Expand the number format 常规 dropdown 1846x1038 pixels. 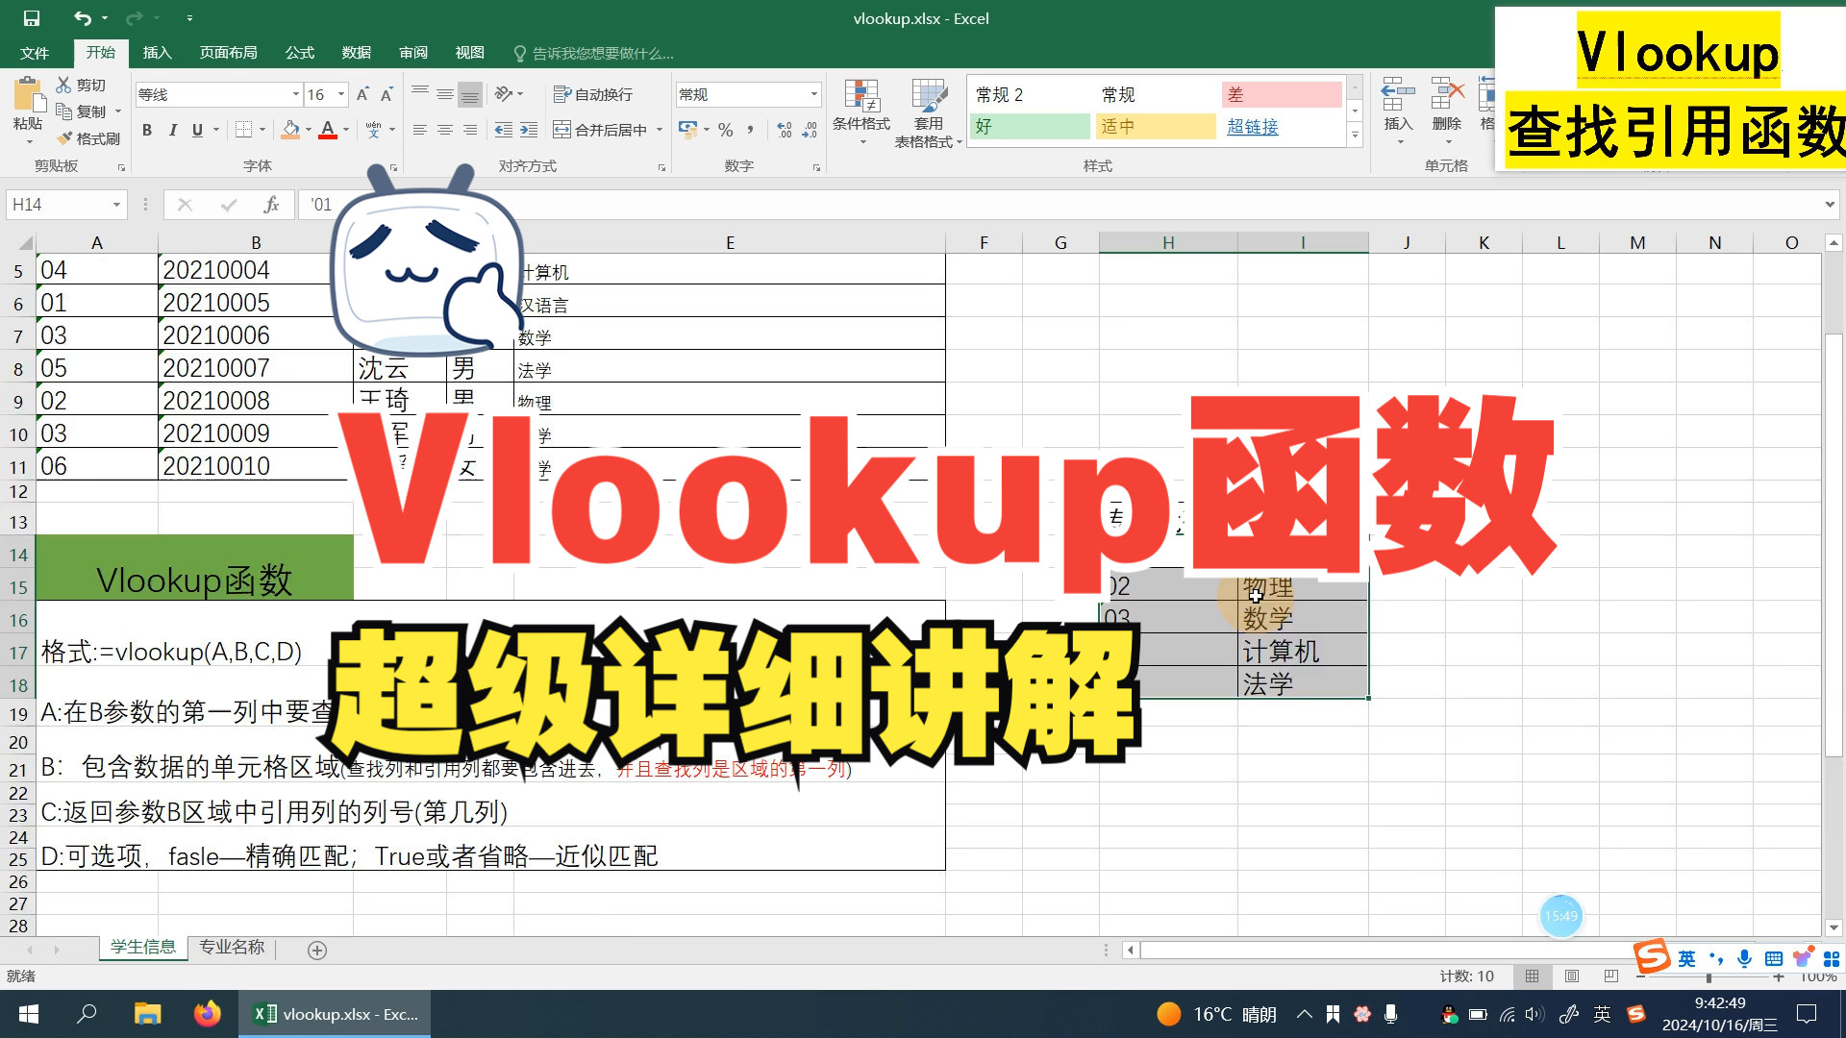[813, 94]
